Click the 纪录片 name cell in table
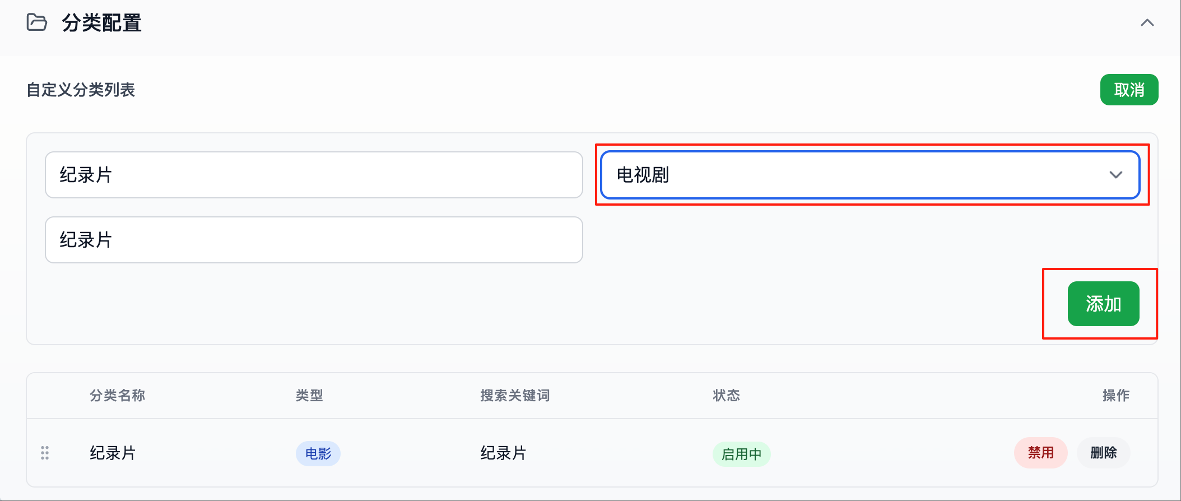The height and width of the screenshot is (501, 1181). 113,453
